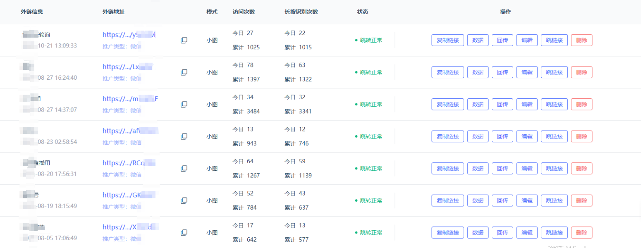Edit the entry dated 08-05 17:06:49

pos(527,233)
